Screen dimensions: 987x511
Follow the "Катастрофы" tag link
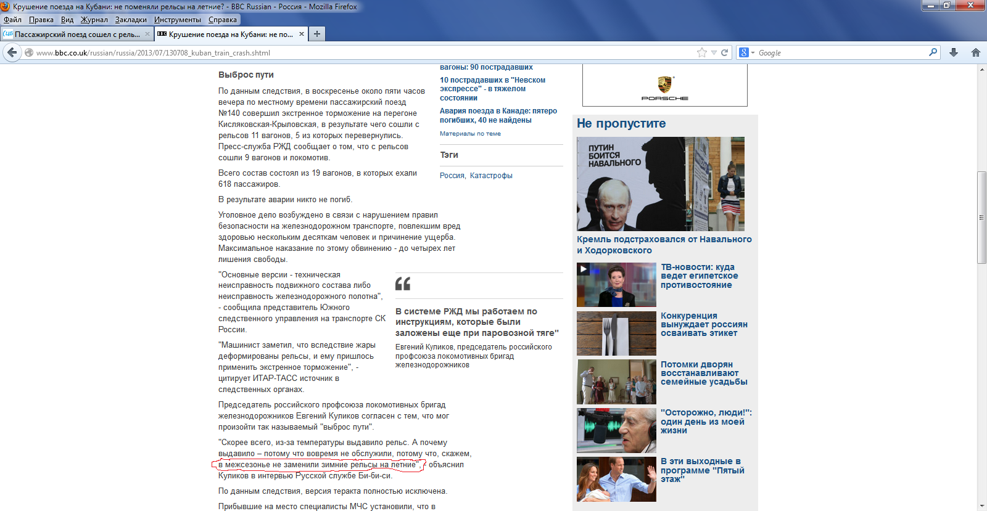pos(491,176)
